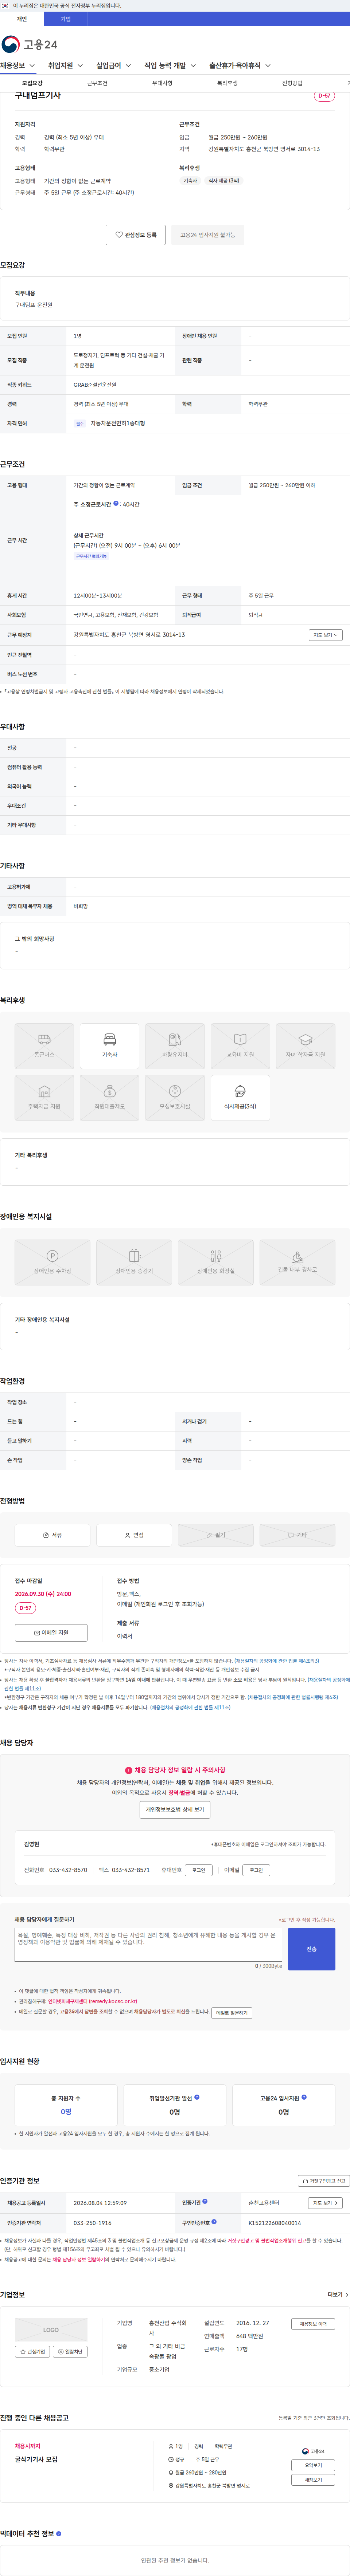Switch to the 기업 tab
This screenshot has height=2576, width=350.
coord(66,19)
